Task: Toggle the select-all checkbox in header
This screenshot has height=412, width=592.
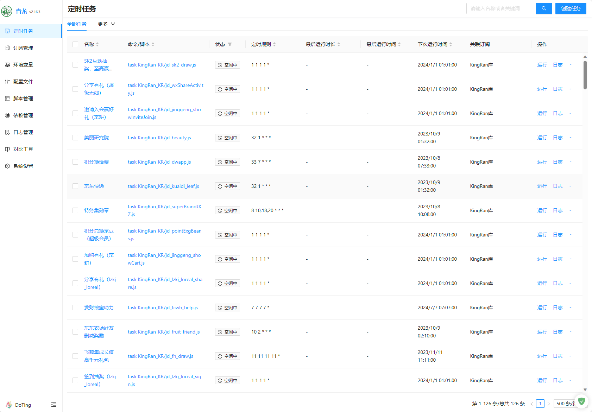Action: pyautogui.click(x=75, y=44)
